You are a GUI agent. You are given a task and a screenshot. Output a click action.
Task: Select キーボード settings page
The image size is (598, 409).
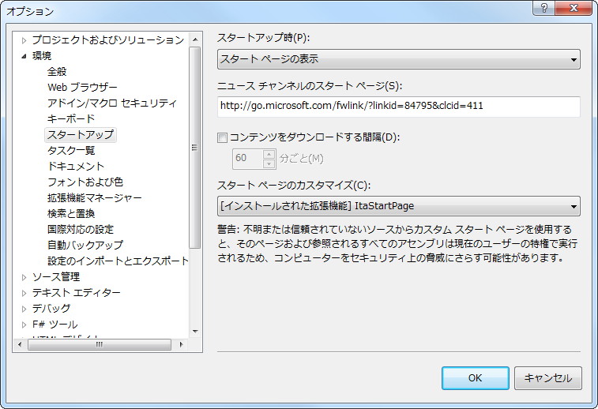coord(71,119)
